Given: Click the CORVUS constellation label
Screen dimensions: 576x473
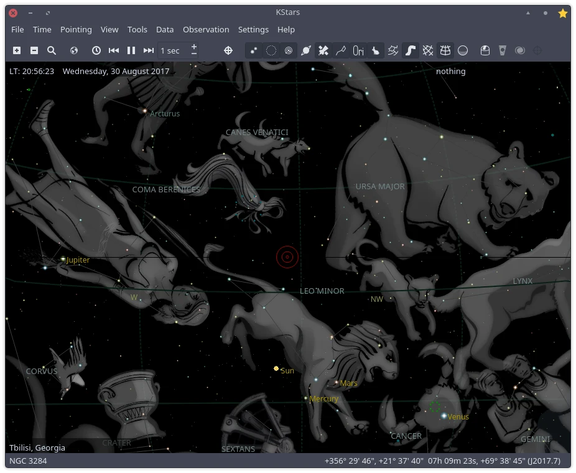Looking at the screenshot, I should (42, 371).
